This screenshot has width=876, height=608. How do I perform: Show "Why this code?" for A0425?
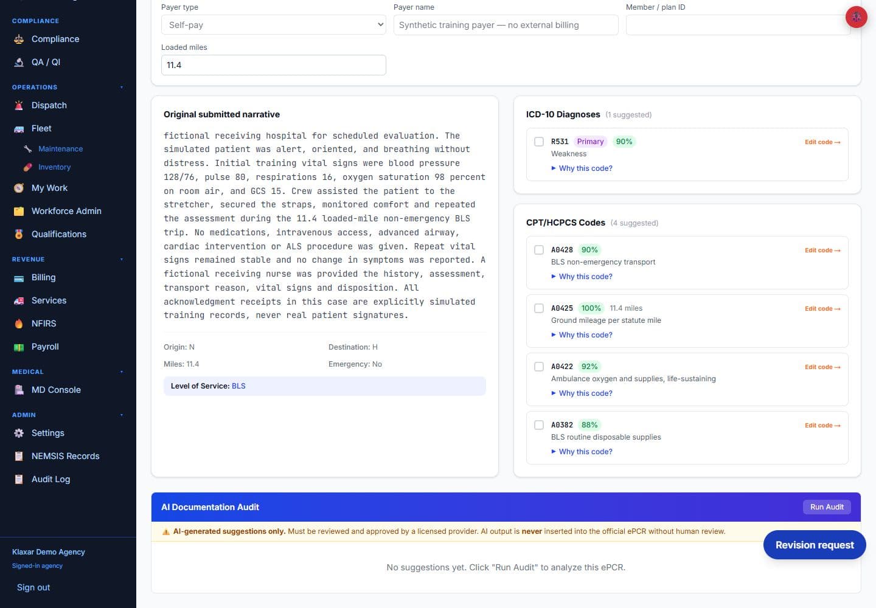click(x=582, y=335)
